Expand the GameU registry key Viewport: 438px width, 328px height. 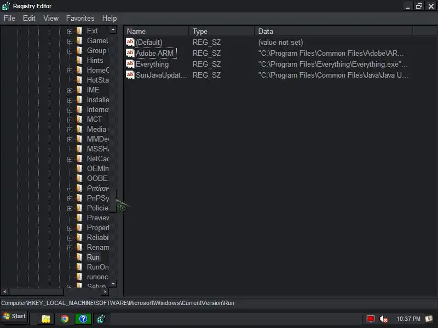tap(70, 41)
